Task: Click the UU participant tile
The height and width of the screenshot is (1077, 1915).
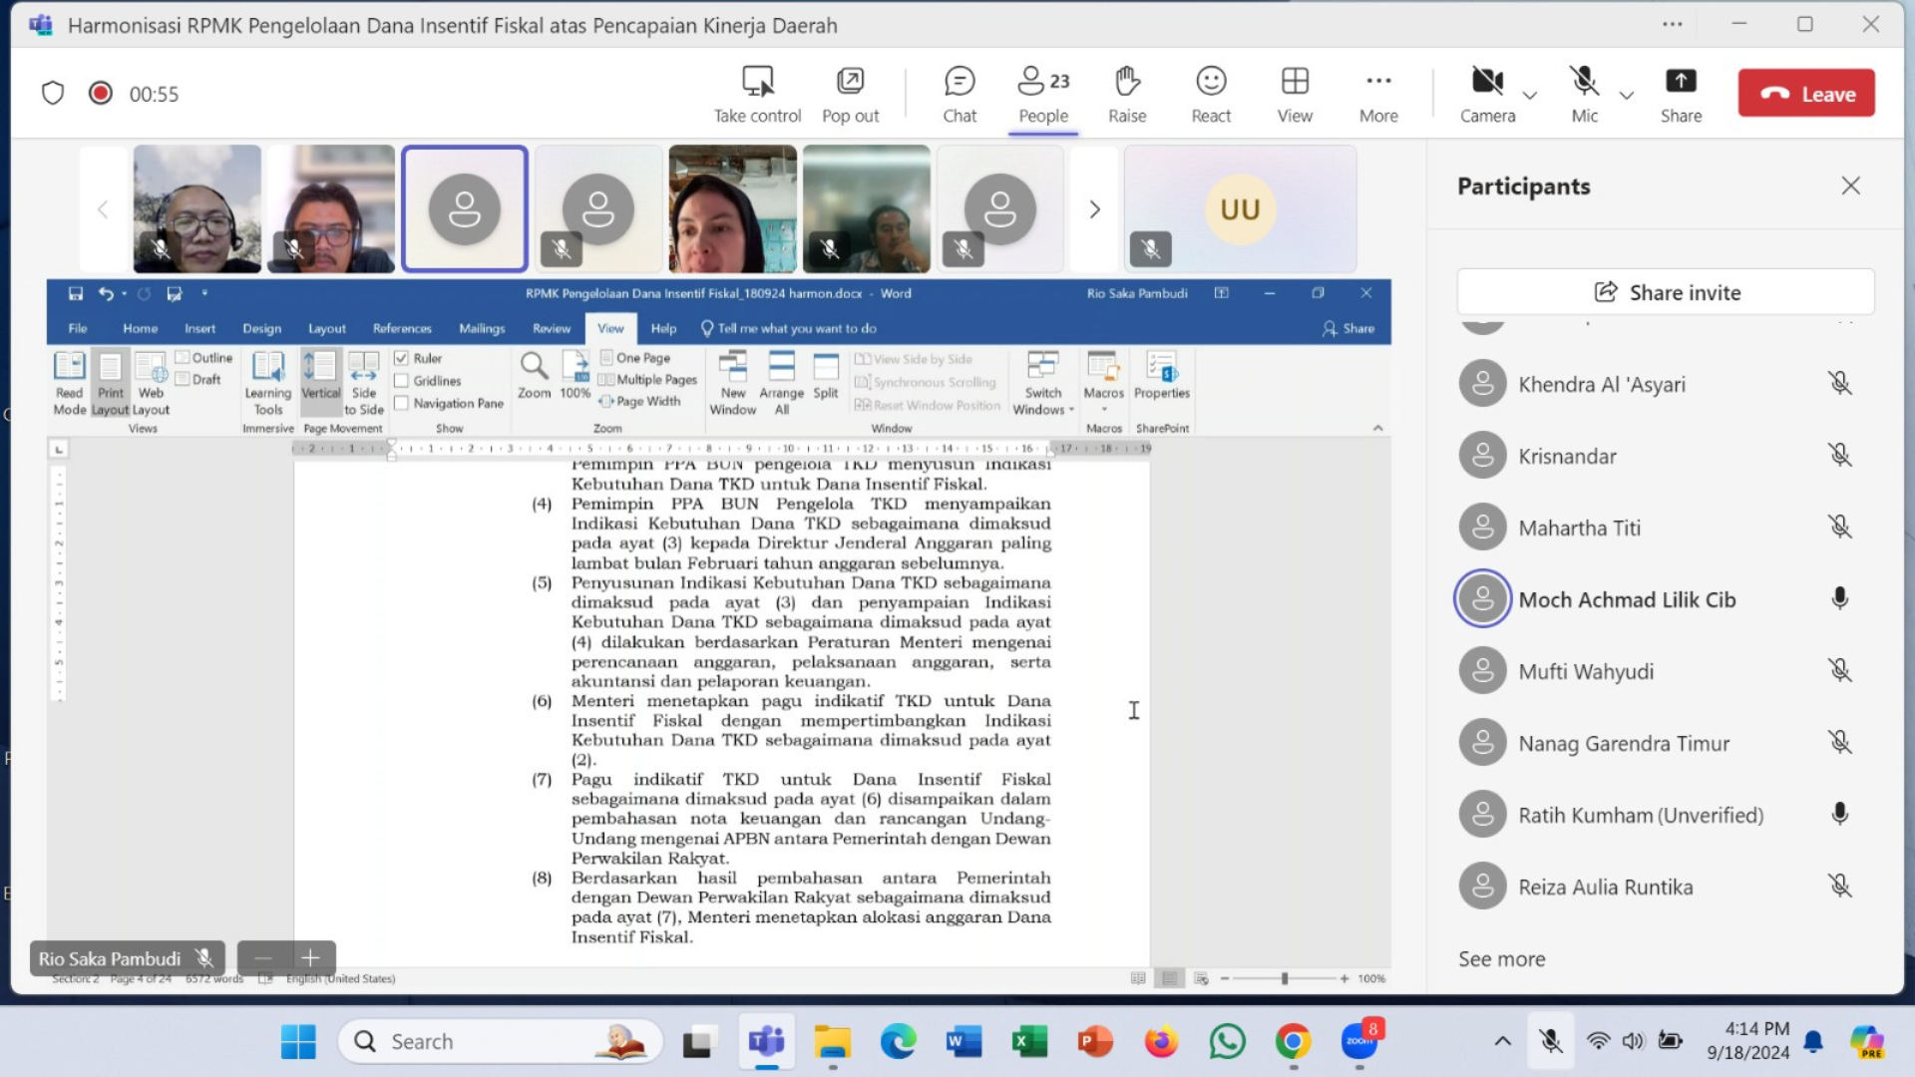Action: (1240, 209)
